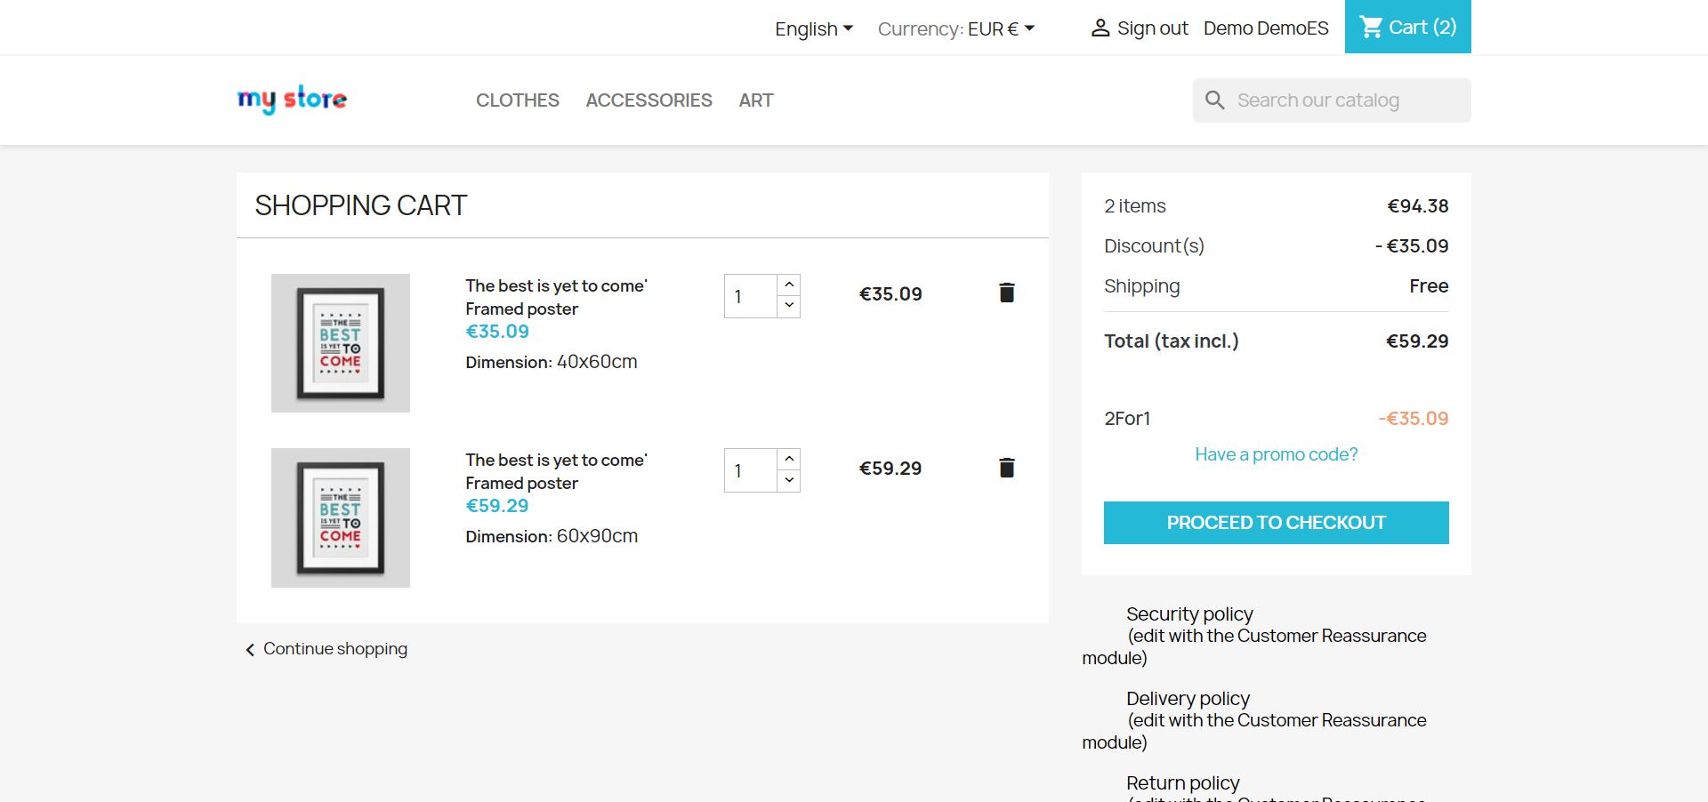Click the my store logo
The image size is (1708, 802).
click(x=292, y=100)
